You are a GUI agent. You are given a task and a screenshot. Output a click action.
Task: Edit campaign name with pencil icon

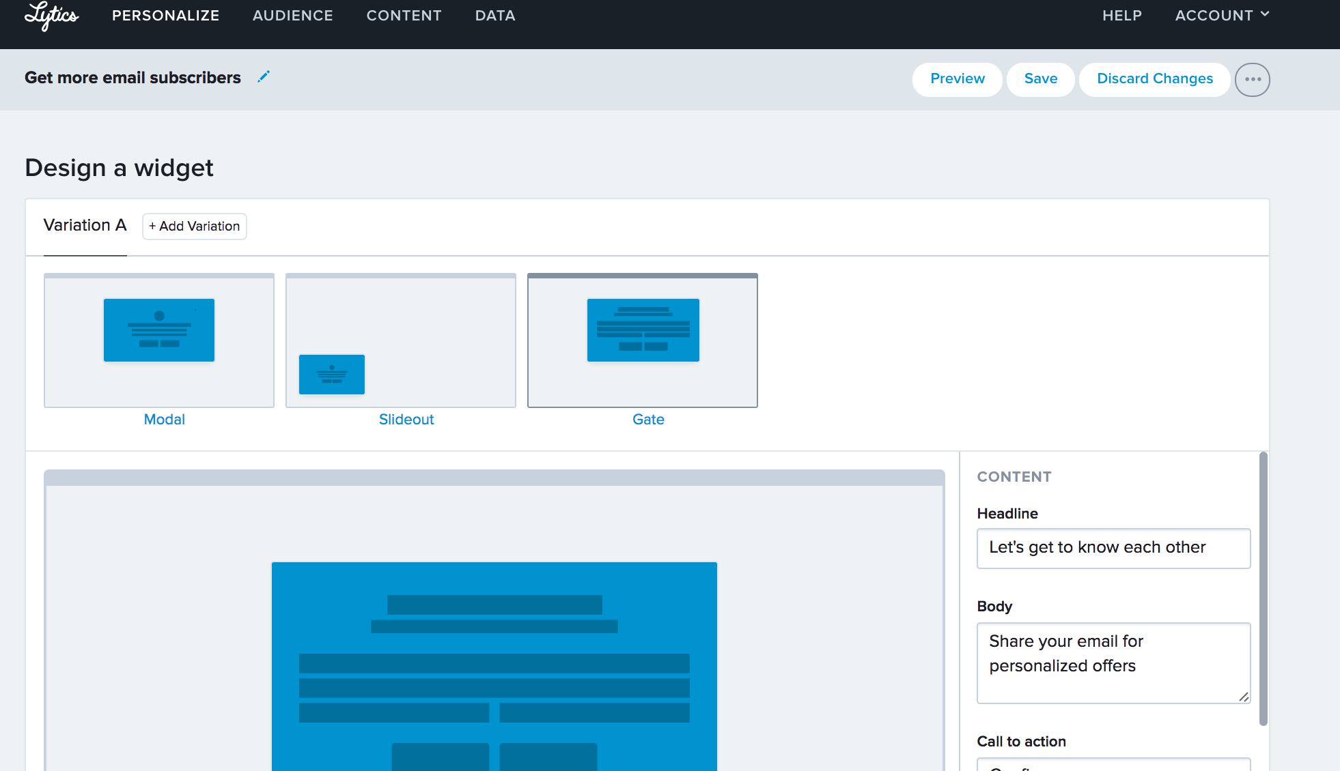264,77
